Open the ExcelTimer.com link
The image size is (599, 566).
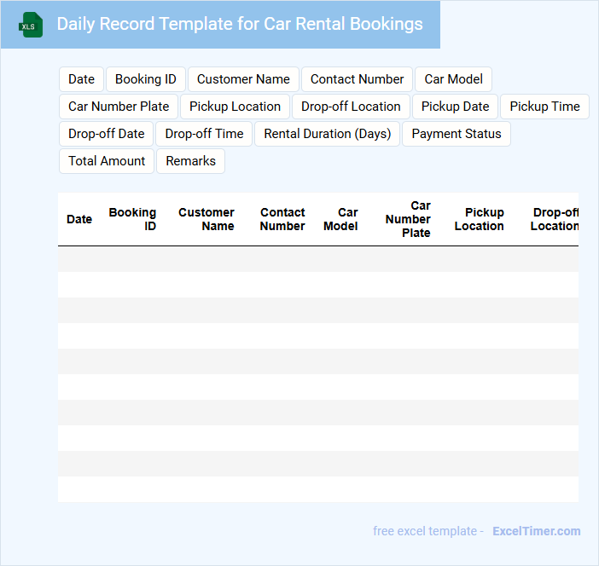(536, 531)
